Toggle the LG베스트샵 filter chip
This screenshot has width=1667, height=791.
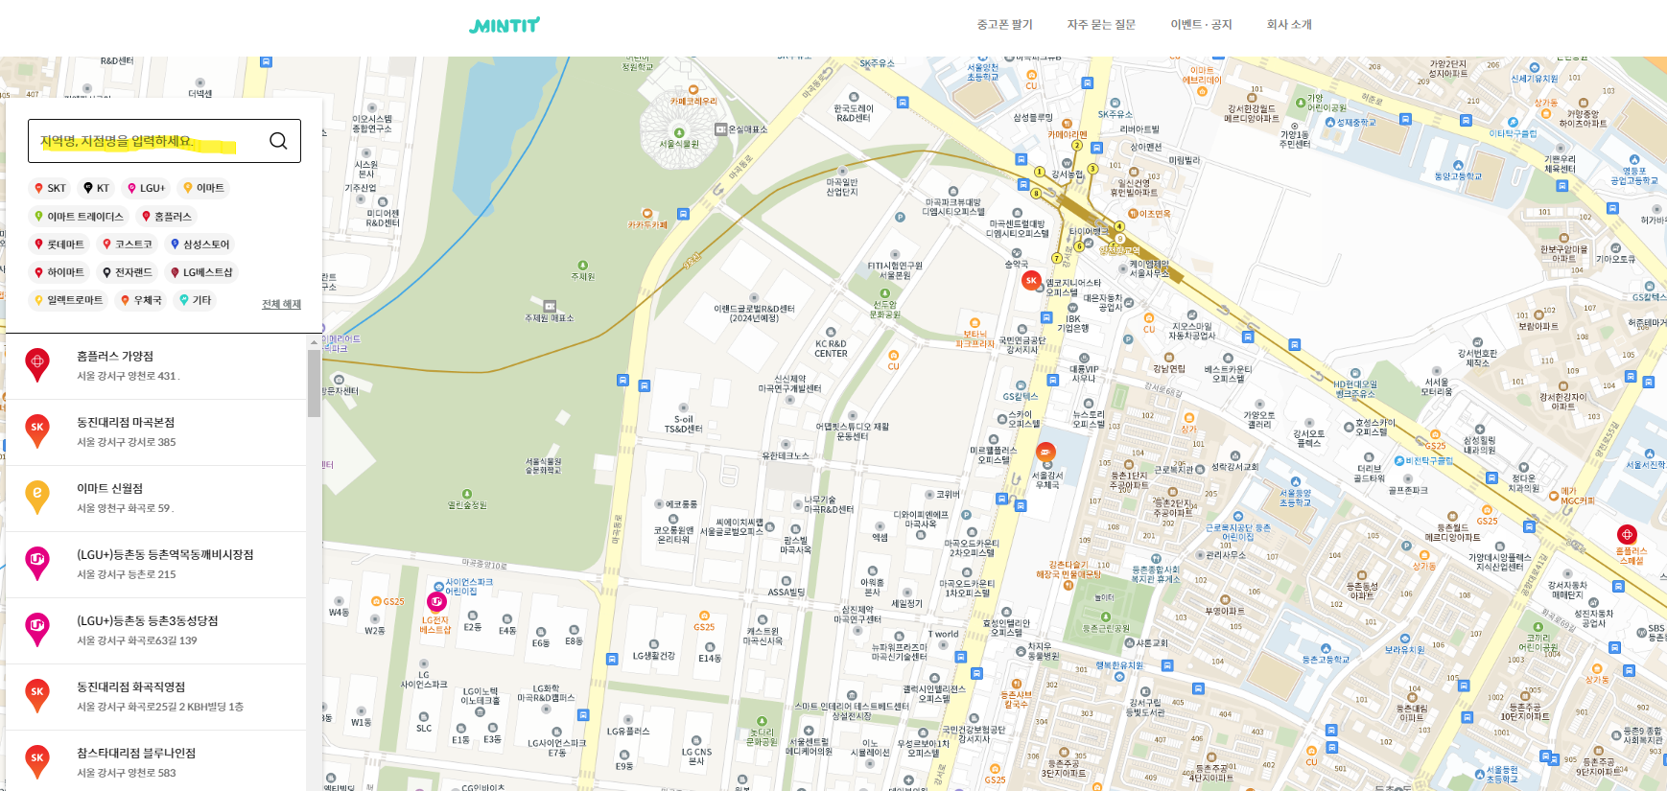pos(201,272)
